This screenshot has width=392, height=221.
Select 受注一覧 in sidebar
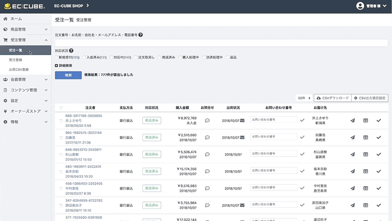pos(26,50)
